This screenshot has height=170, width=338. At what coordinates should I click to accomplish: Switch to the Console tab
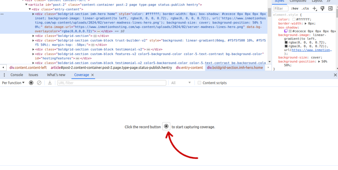pyautogui.click(x=17, y=75)
